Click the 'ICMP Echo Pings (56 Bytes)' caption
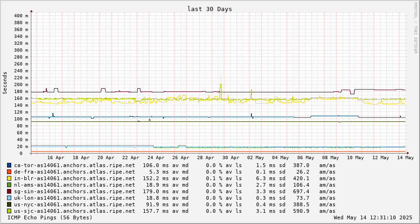The image size is (420, 224). tap(50, 217)
